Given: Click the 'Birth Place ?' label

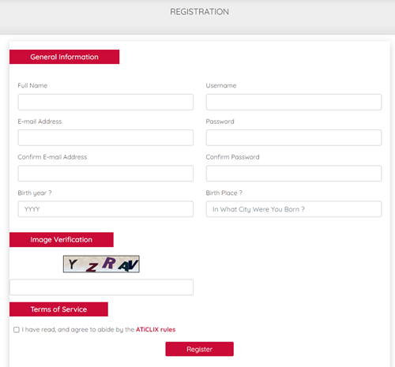Looking at the screenshot, I should 224,193.
